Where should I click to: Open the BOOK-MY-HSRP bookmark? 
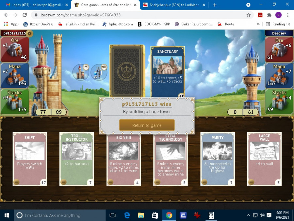(x=154, y=24)
